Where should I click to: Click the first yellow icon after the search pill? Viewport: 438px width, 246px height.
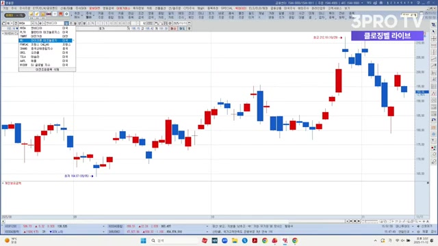(x=31, y=14)
